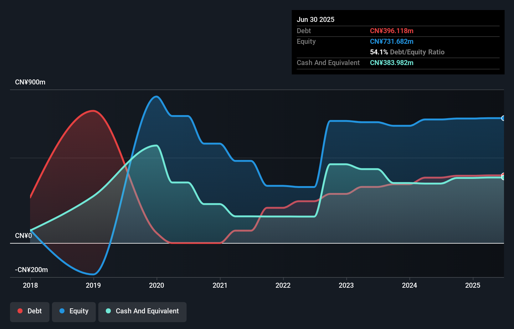
Task: Click the 2023 axis label
Action: (346, 285)
